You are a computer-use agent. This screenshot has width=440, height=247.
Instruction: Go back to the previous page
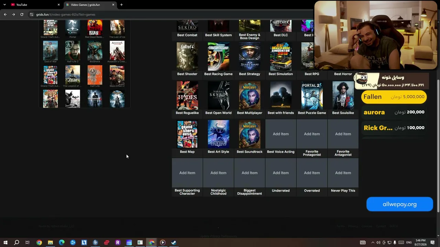5,14
